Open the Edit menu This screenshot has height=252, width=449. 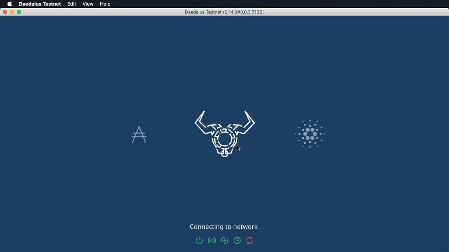71,4
